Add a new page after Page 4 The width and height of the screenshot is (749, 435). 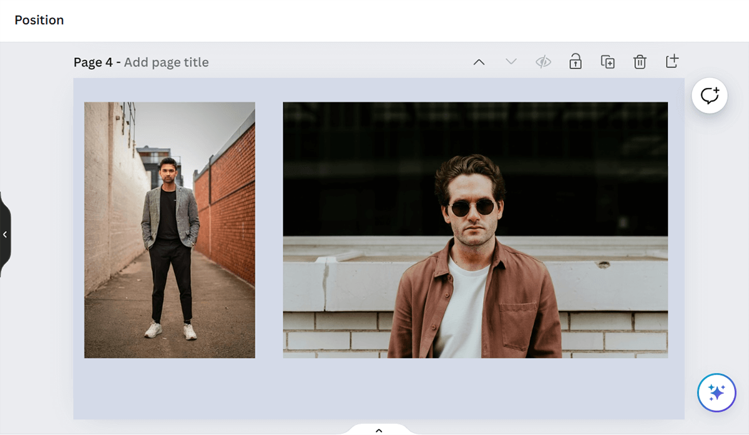click(672, 62)
